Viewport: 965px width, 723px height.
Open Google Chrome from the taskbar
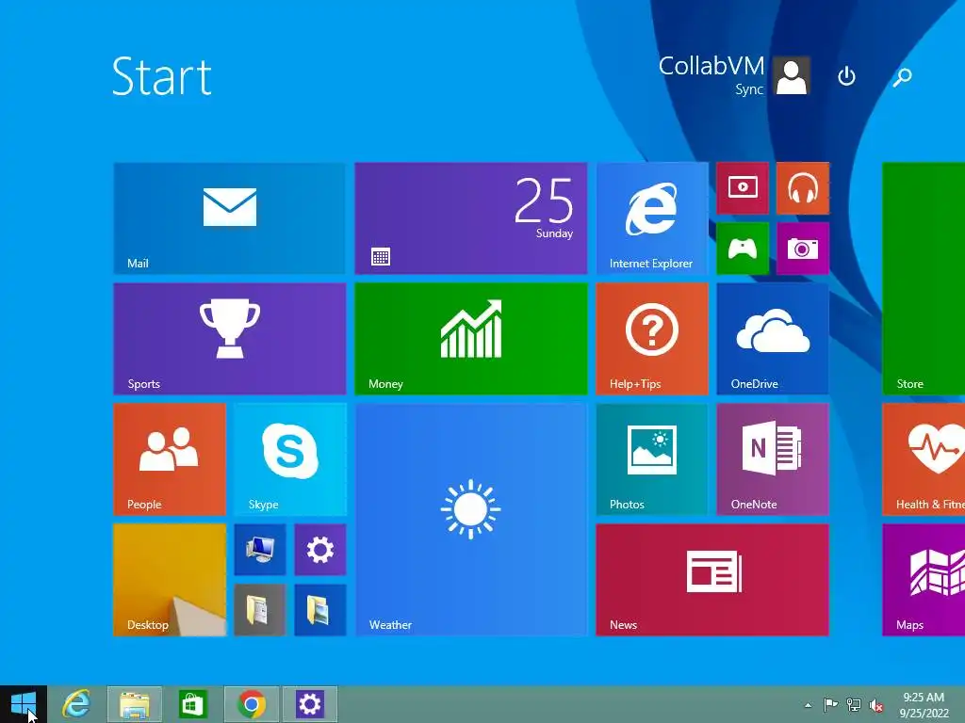(251, 704)
